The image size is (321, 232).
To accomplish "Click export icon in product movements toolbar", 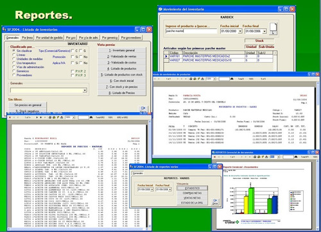I will pos(195,79).
